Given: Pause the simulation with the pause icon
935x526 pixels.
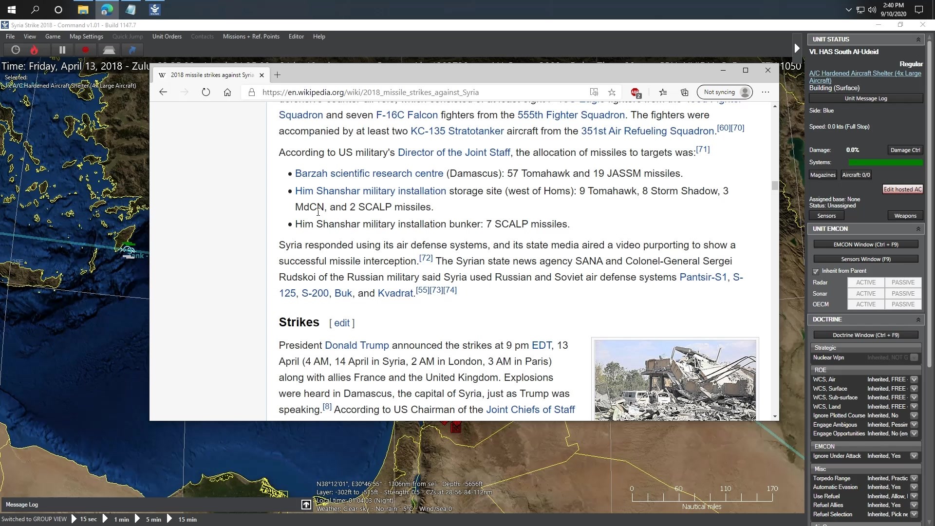Looking at the screenshot, I should [x=62, y=50].
